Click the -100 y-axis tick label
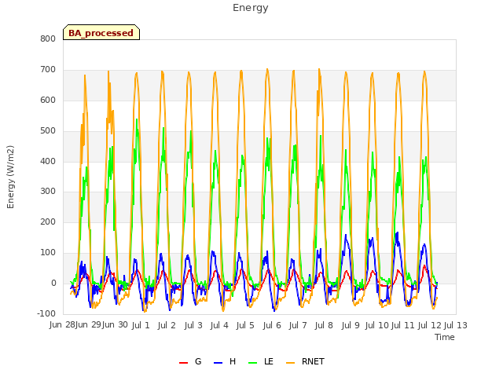This screenshot has height=377, width=503. pyautogui.click(x=46, y=313)
